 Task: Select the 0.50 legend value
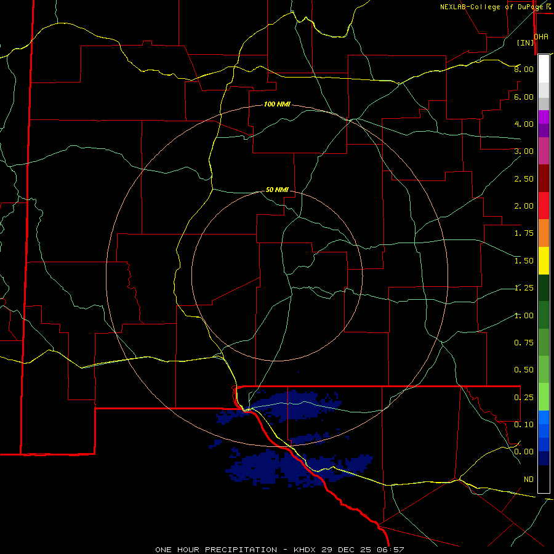(524, 370)
